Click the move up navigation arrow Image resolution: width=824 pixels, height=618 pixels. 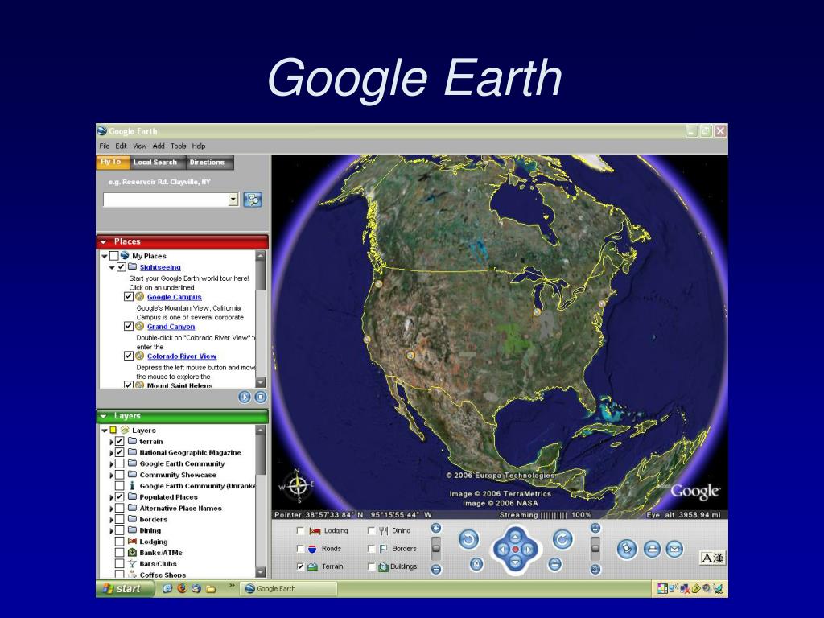coord(516,537)
